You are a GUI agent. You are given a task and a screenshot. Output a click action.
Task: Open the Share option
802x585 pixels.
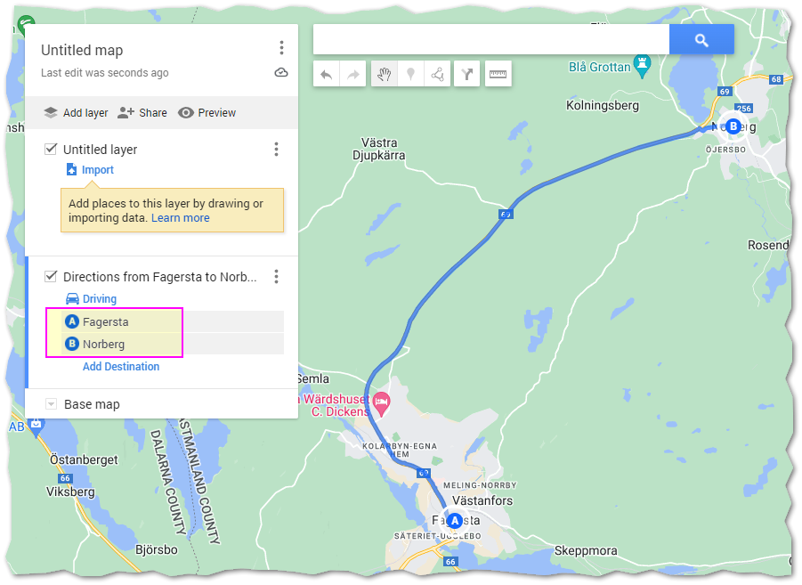[x=142, y=112]
